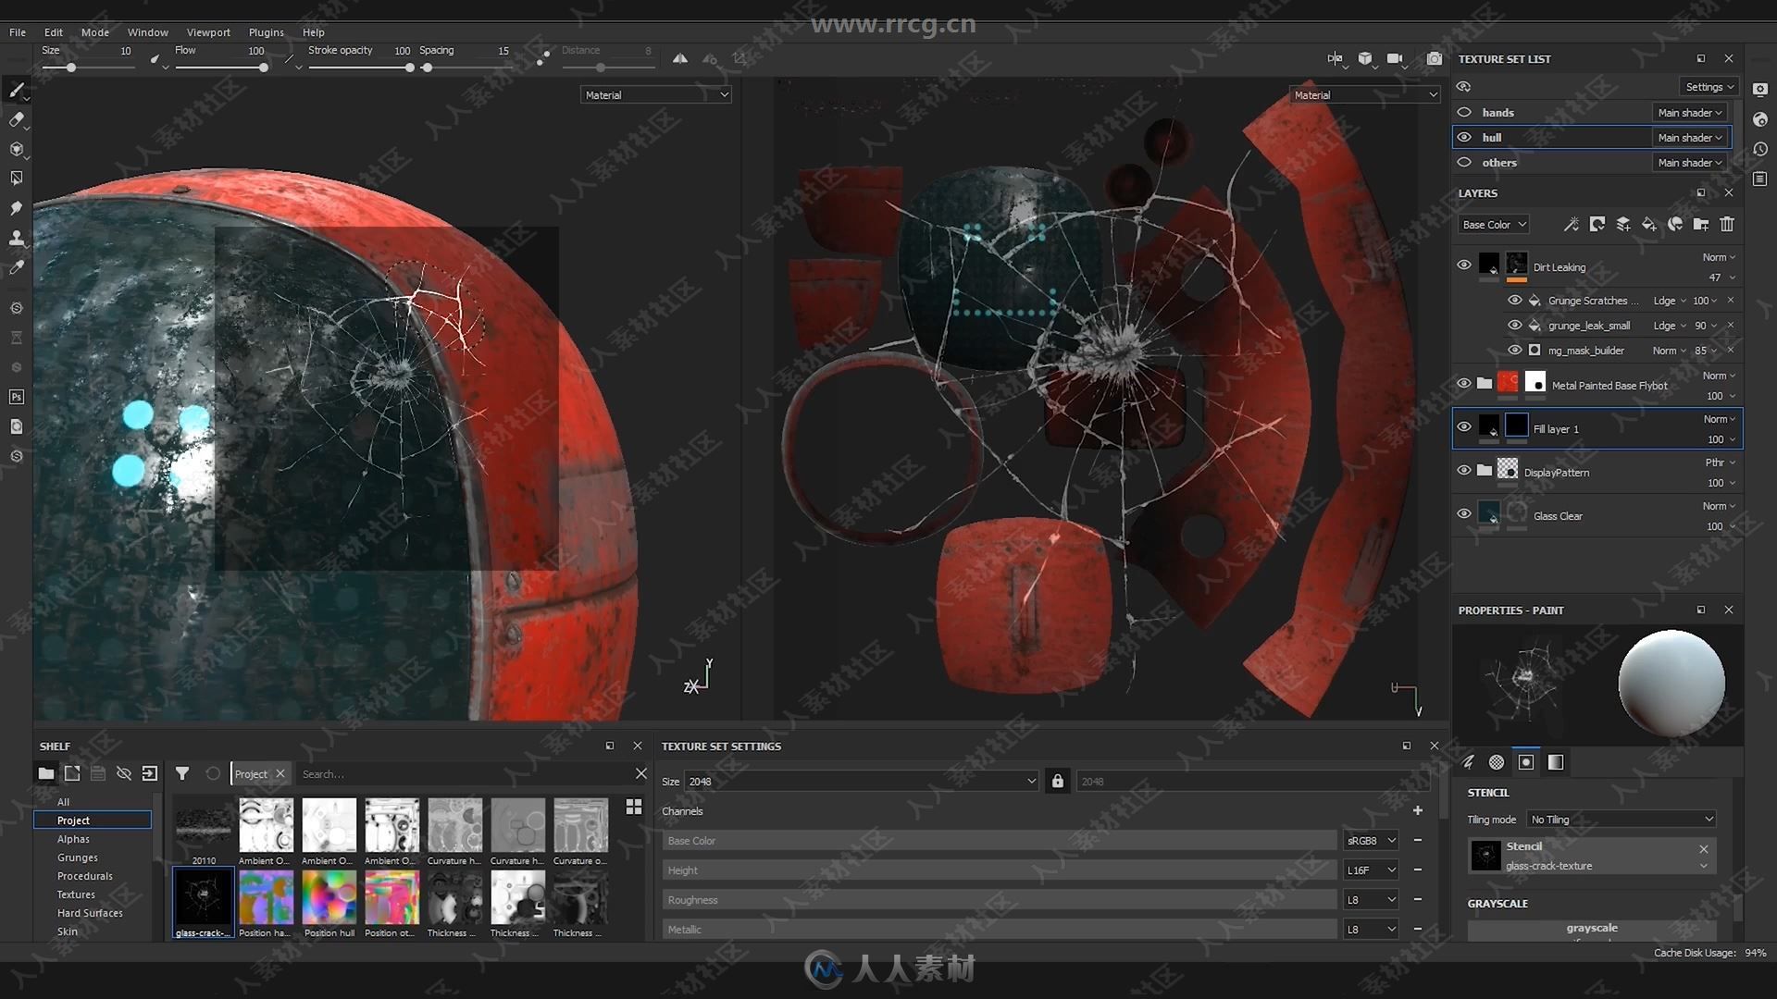This screenshot has height=999, width=1777.
Task: Delete layer with the trash icon
Action: click(x=1726, y=225)
